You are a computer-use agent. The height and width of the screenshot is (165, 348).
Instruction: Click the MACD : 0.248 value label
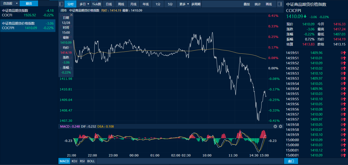(70, 126)
